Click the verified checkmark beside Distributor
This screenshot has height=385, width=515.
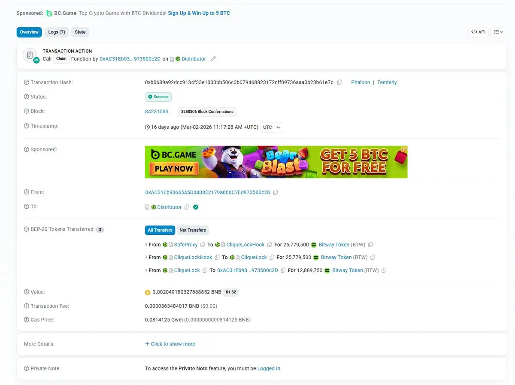196,207
